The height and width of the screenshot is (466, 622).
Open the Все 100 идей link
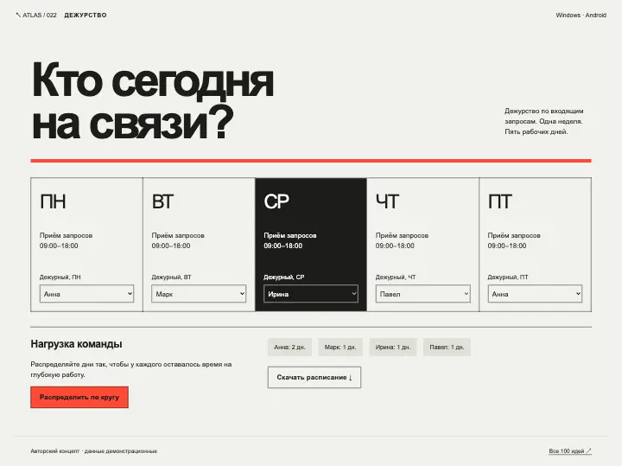click(x=570, y=451)
